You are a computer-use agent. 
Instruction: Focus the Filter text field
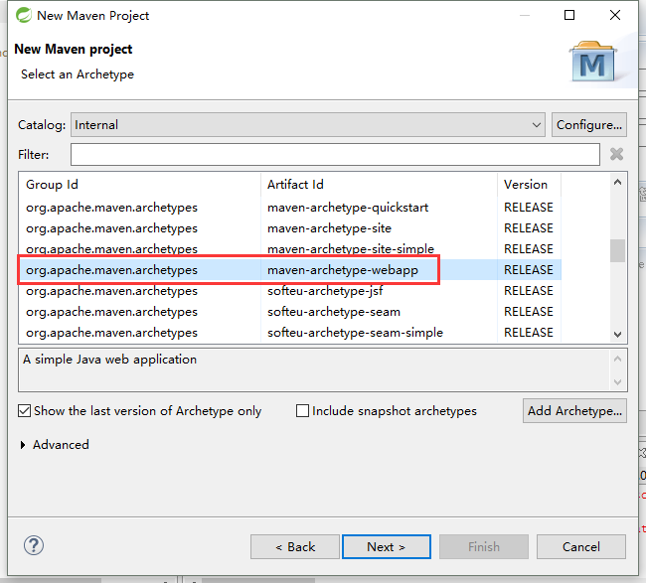coord(335,154)
